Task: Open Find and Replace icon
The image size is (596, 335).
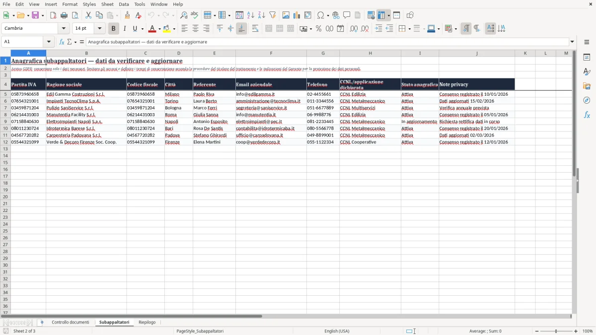Action: (184, 15)
